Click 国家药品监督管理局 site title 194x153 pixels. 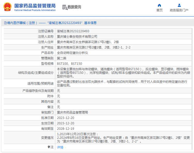click(x=35, y=6)
